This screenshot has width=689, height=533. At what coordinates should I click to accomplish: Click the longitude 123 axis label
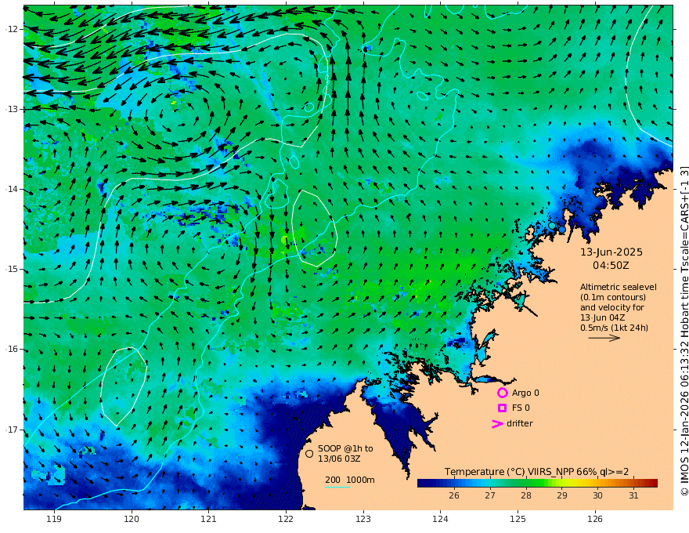click(x=363, y=519)
